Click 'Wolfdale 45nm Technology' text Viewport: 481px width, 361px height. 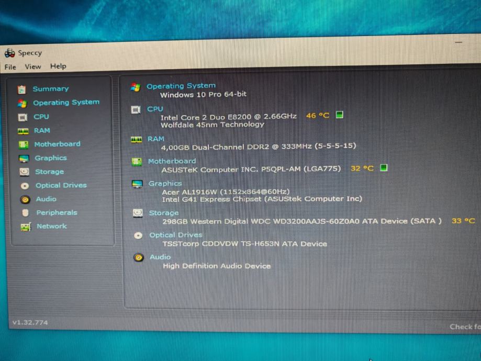tap(212, 125)
